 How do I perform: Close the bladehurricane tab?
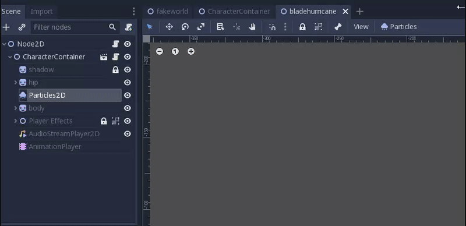pyautogui.click(x=345, y=11)
